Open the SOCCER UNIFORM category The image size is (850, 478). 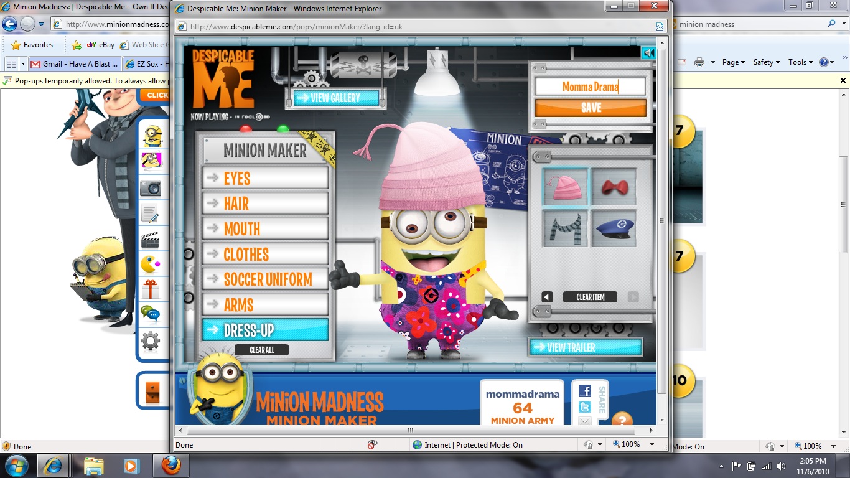[265, 279]
